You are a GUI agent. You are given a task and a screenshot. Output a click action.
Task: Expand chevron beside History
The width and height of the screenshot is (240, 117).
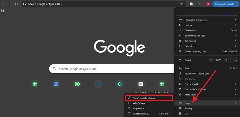click(235, 25)
